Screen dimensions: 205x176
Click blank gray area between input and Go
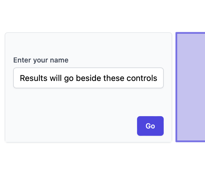tap(88, 102)
